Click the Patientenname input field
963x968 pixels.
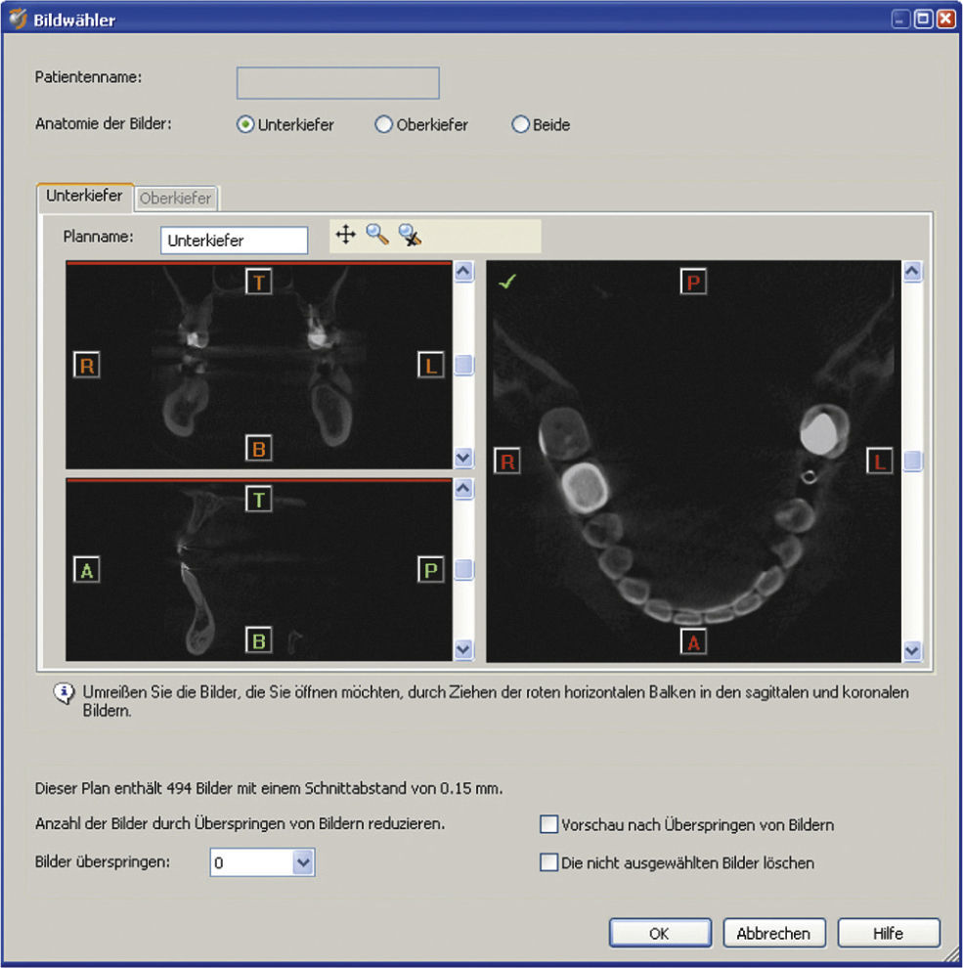pyautogui.click(x=338, y=83)
